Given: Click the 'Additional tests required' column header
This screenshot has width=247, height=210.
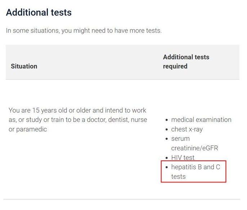Looking at the screenshot, I should pos(186,62).
